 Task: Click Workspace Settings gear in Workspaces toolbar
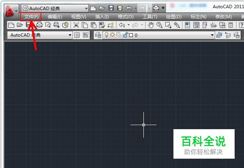click(77, 35)
